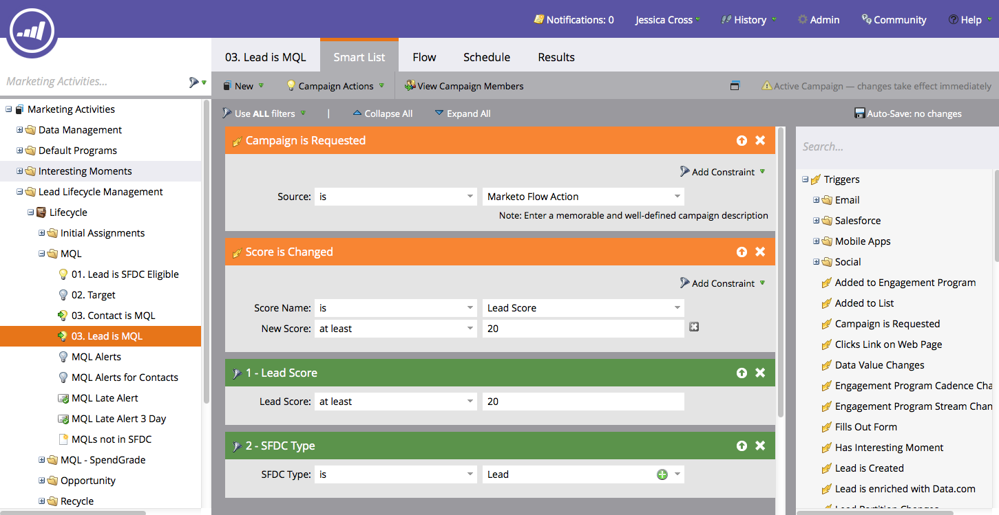
Task: Select 01. Lead is SFDC Eligible campaign
Action: pos(125,274)
